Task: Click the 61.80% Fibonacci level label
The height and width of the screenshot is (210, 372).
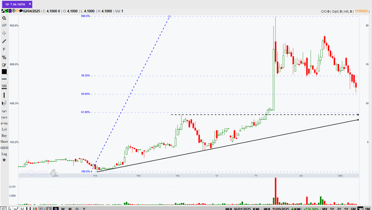Action: (85, 112)
